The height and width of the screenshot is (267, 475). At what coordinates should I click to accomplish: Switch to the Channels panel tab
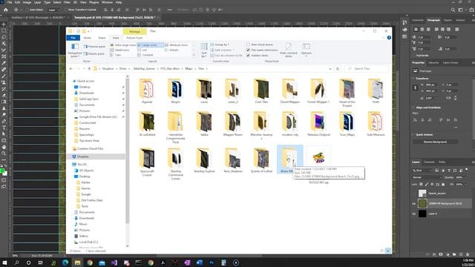pos(429,162)
